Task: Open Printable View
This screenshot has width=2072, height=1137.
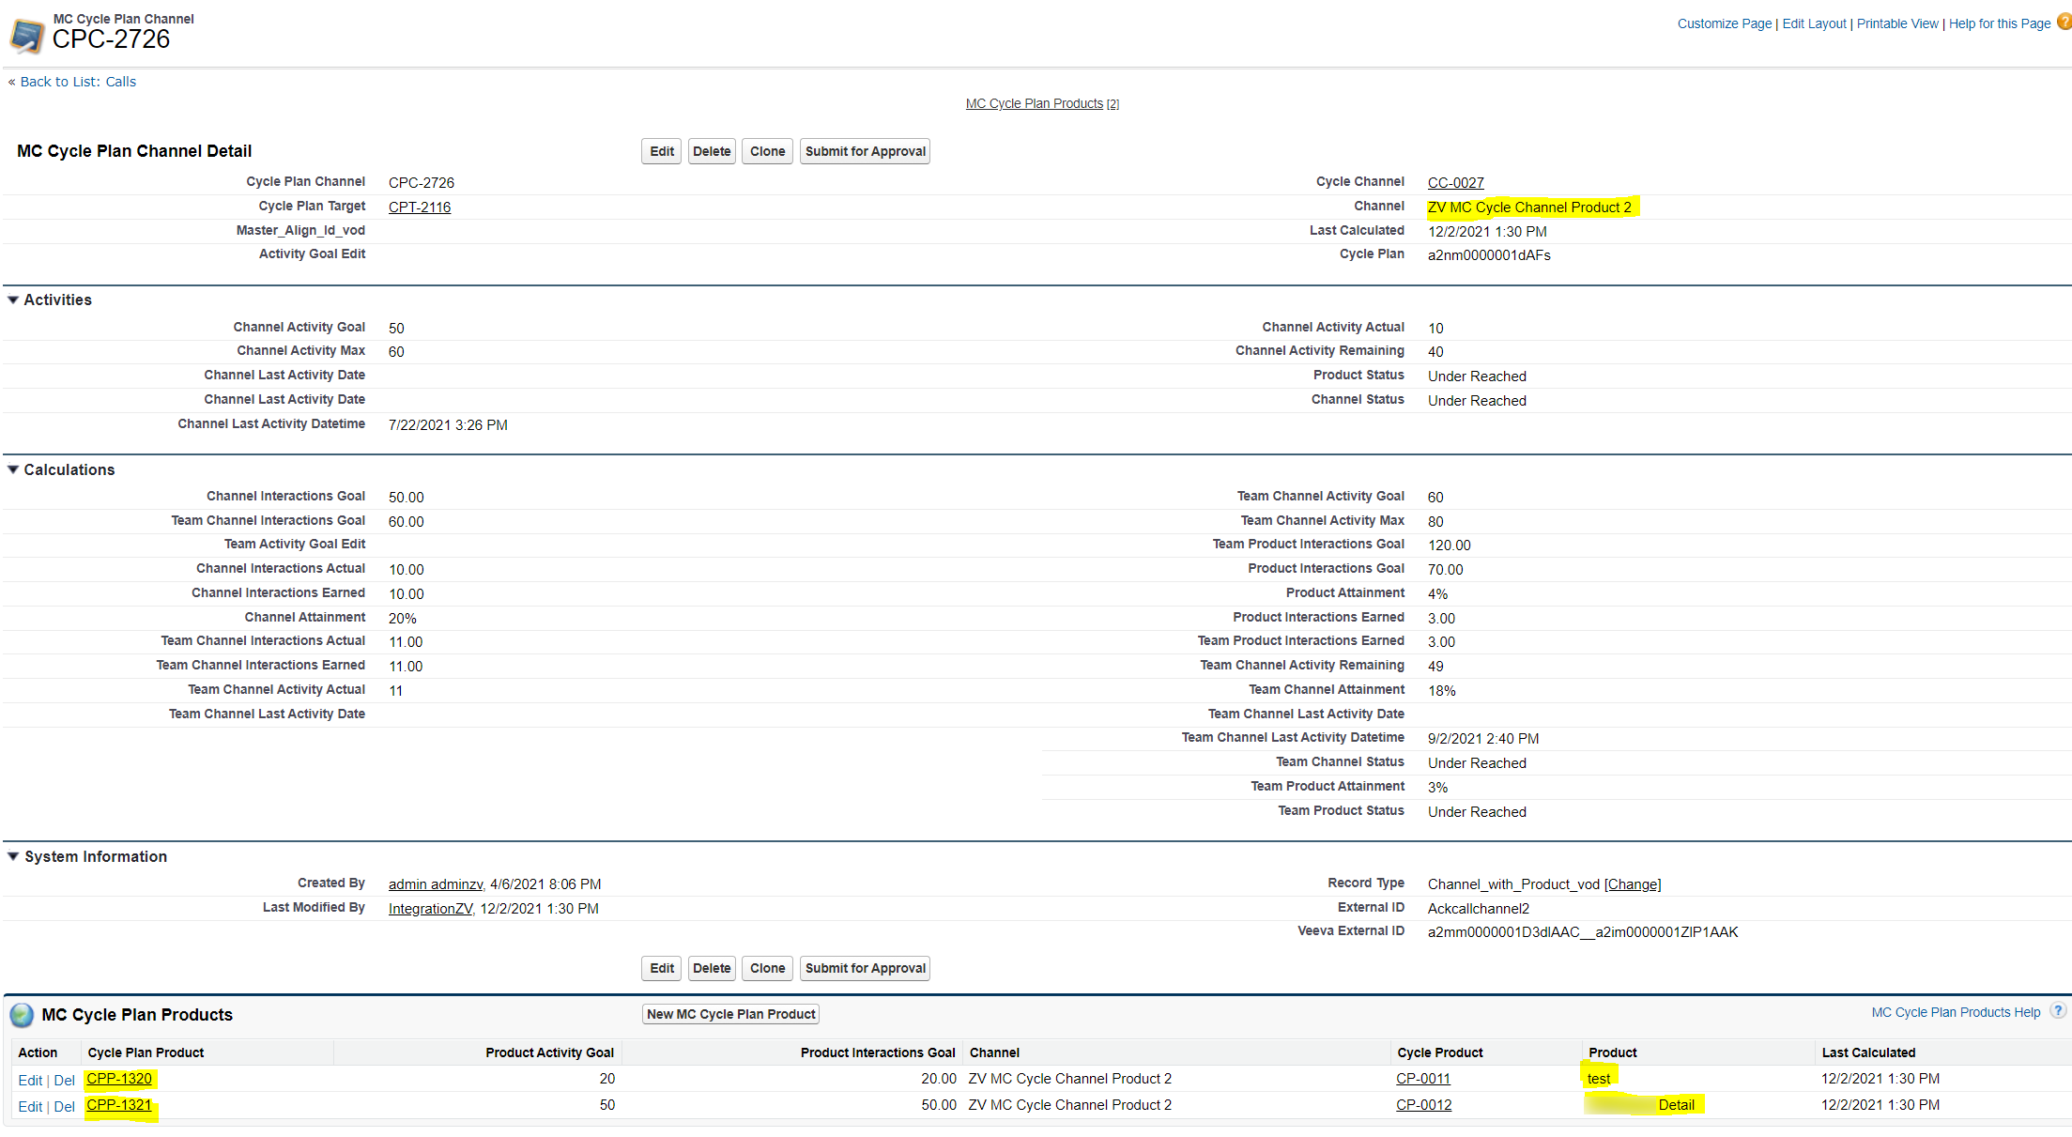Action: pyautogui.click(x=1896, y=23)
